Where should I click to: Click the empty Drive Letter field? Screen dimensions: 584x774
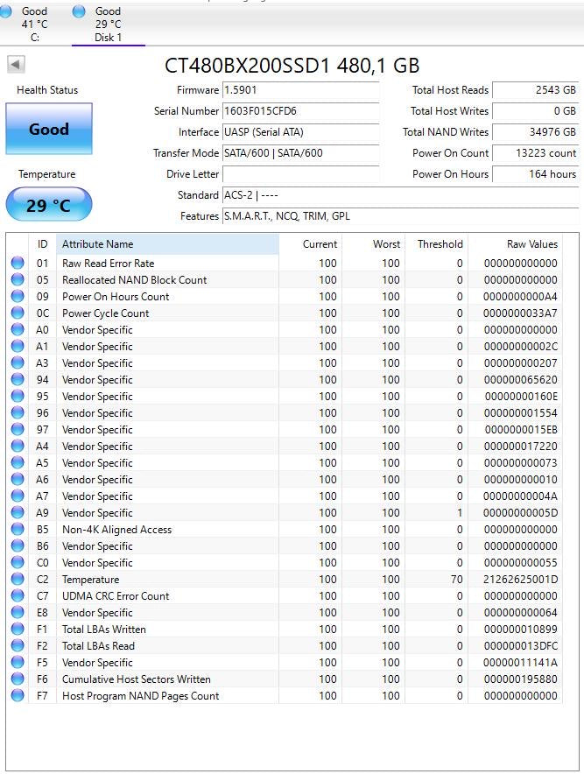[300, 174]
